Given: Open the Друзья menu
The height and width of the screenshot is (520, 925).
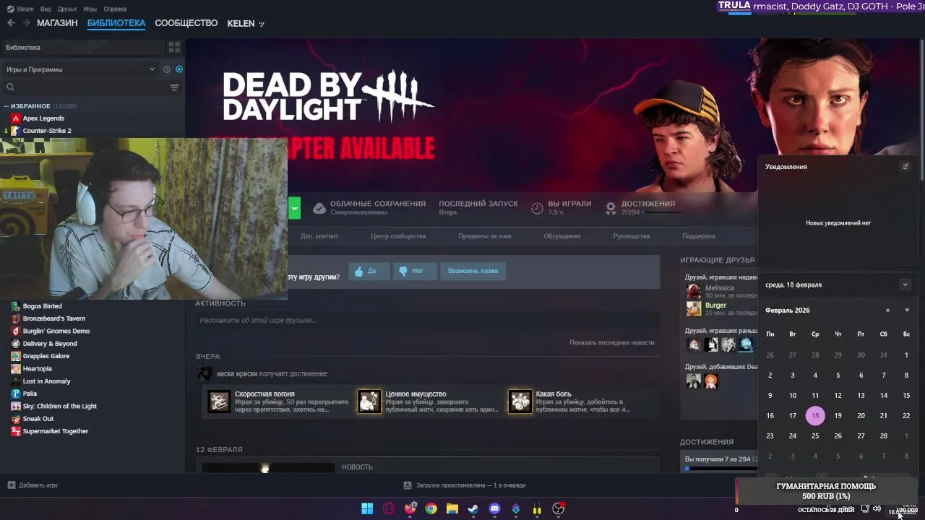Looking at the screenshot, I should [66, 9].
